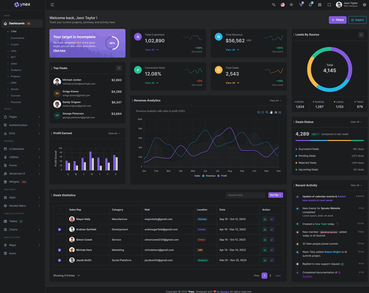Open the shopping cart icon in header
Screen dimensions: 369x293
coord(301,5)
